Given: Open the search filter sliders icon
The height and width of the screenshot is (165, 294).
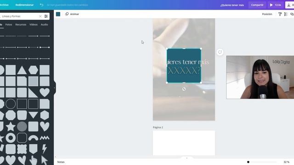Looking at the screenshot, I should pos(46,16).
